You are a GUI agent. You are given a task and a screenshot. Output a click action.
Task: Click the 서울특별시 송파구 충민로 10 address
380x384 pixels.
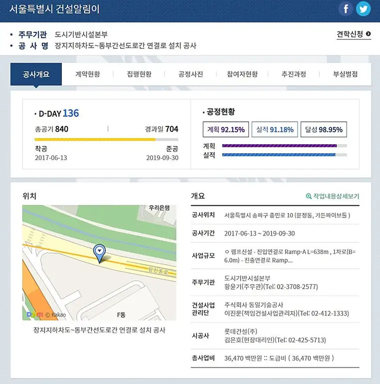(x=287, y=215)
